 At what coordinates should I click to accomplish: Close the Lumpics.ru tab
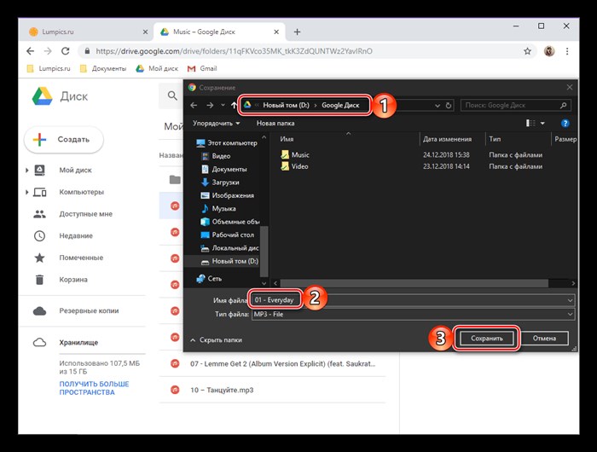(145, 32)
